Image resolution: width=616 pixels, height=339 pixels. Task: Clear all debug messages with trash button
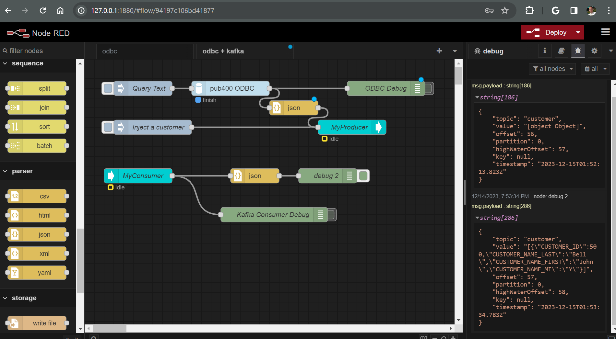(591, 69)
